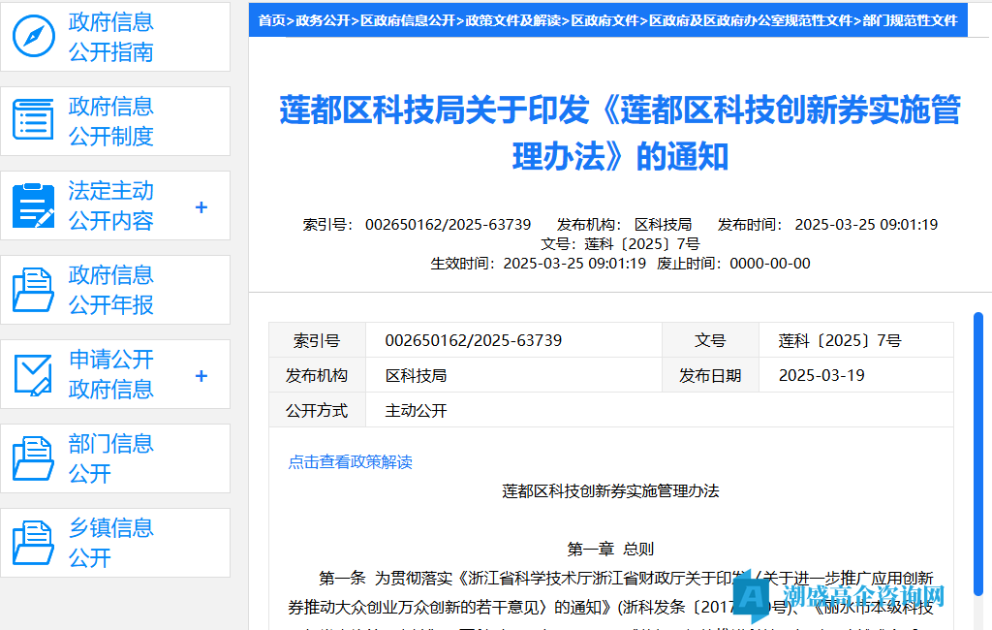This screenshot has height=630, width=992.
Task: Click the envelope icon for 申请公开政府信息
Action: [x=33, y=374]
